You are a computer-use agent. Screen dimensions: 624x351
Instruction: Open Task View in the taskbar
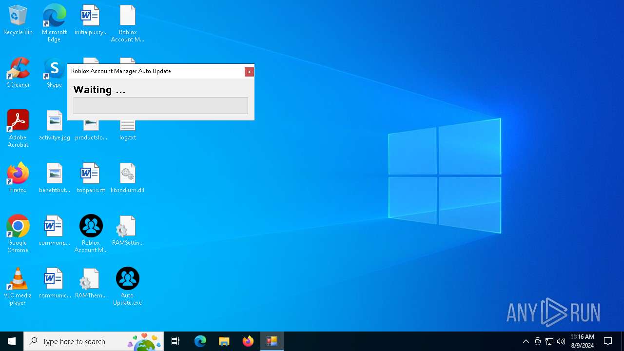[175, 341]
